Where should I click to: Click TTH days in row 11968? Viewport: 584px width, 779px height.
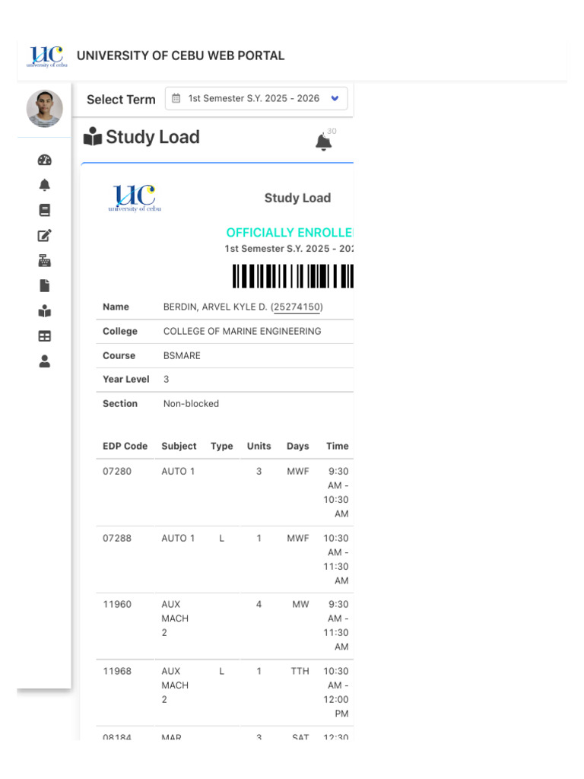point(300,672)
